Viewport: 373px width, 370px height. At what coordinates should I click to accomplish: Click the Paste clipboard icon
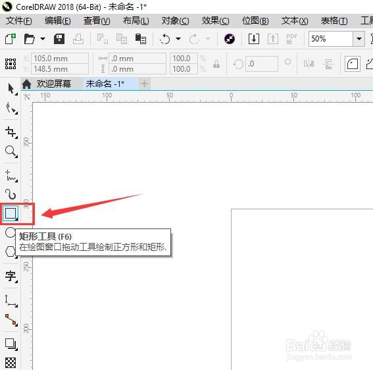coord(141,39)
